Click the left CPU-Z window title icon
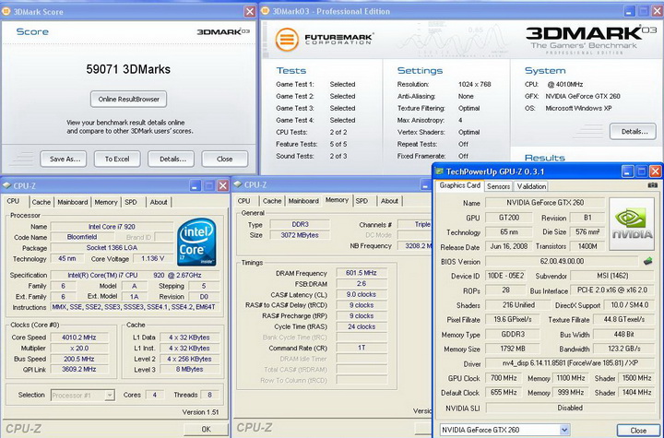The width and height of the screenshot is (664, 438). pos(6,185)
